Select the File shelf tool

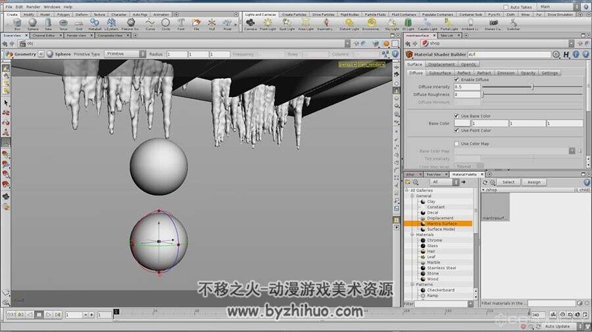(x=196, y=24)
